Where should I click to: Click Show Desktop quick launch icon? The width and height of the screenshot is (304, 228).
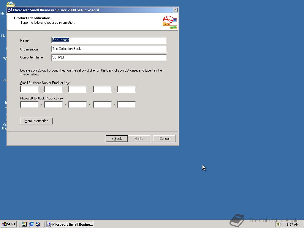click(x=24, y=224)
